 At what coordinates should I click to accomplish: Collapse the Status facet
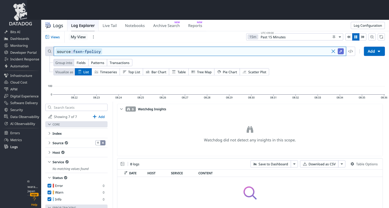coord(49,178)
